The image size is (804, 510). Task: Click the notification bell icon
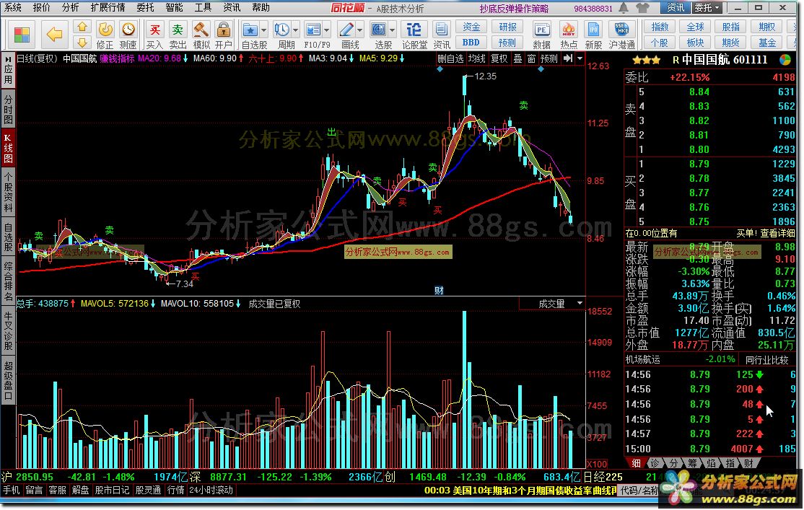coord(624,8)
